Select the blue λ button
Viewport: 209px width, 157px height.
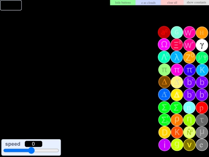[177, 57]
